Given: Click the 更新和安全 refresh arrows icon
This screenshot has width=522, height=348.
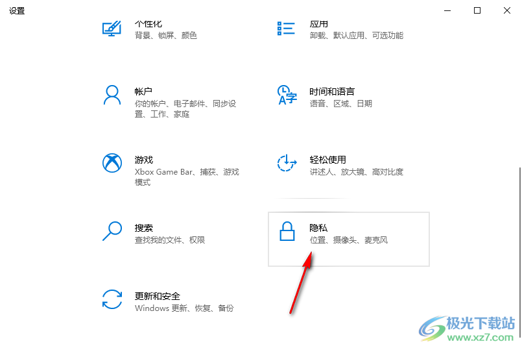Looking at the screenshot, I should (x=112, y=299).
